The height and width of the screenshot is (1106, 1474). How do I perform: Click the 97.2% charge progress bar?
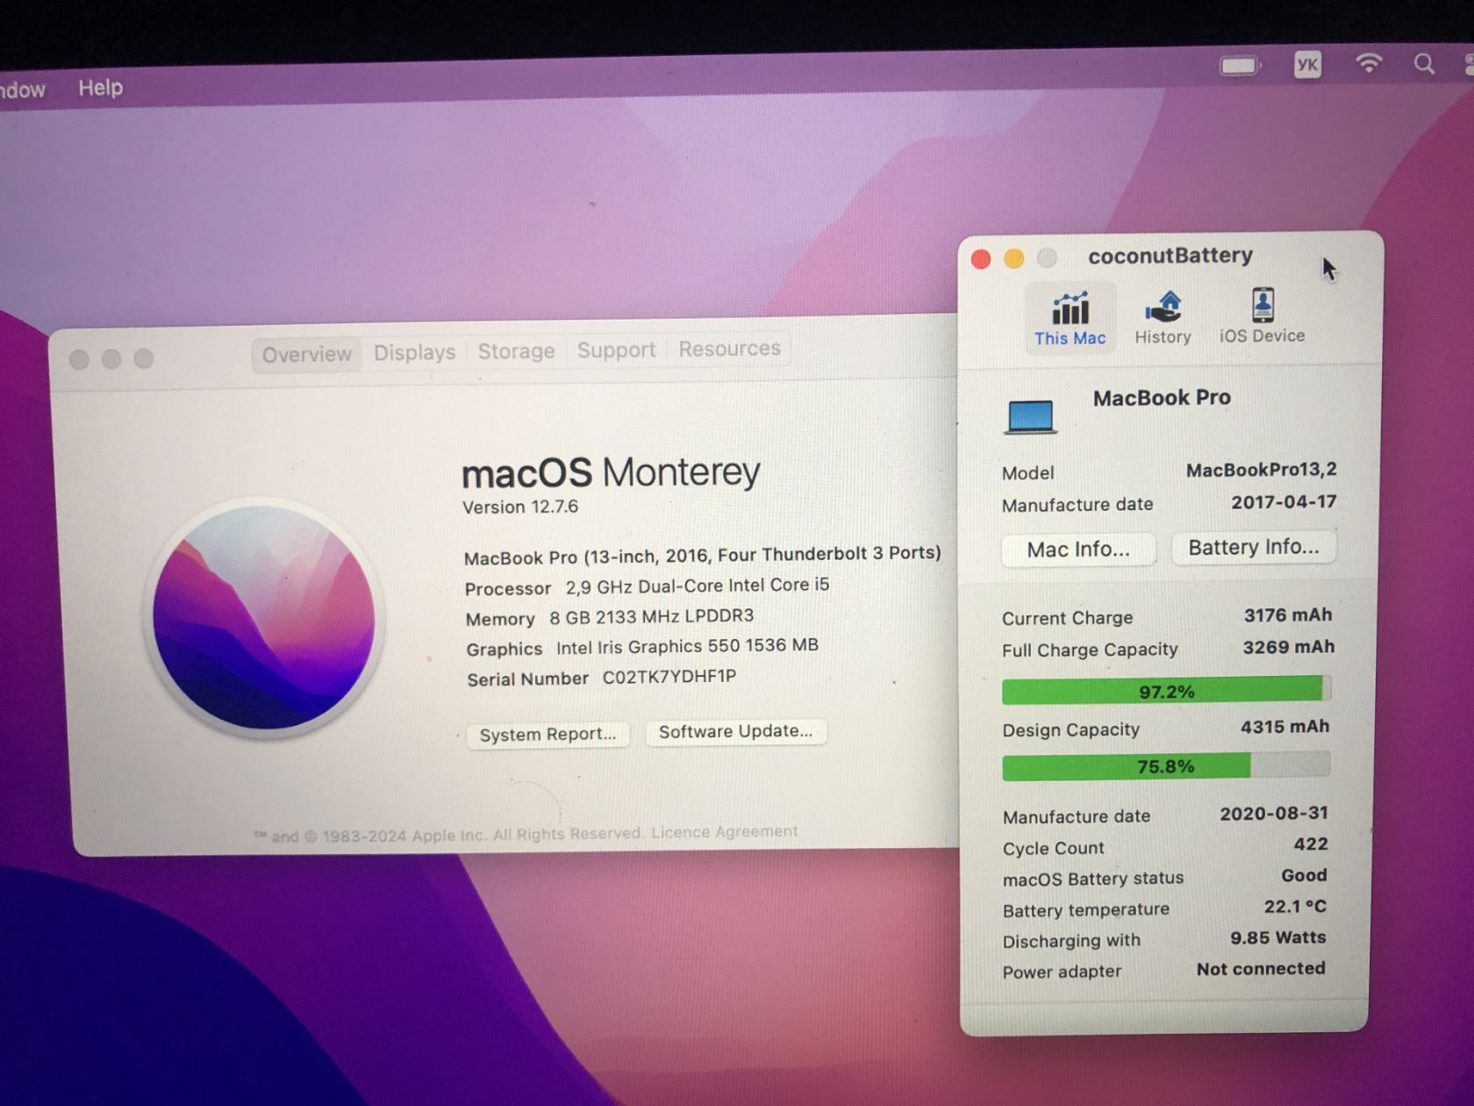pyautogui.click(x=1166, y=691)
